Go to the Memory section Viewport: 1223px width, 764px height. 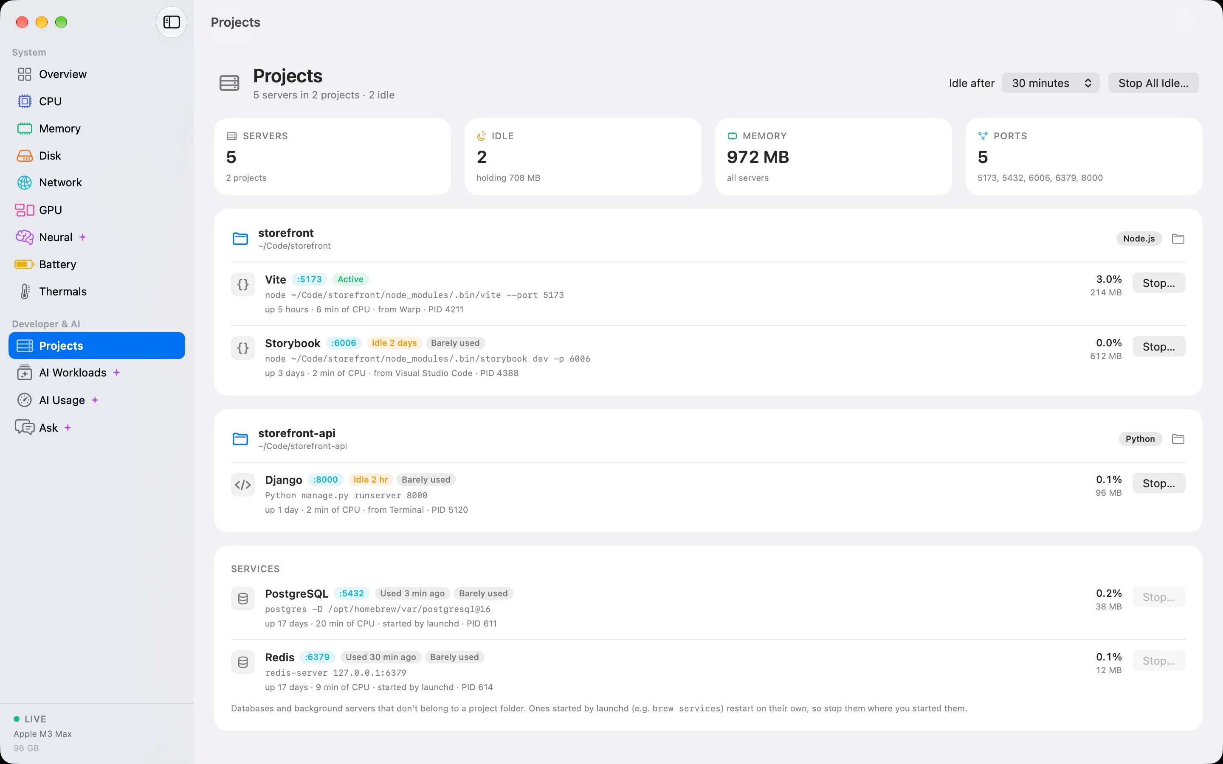[96, 128]
